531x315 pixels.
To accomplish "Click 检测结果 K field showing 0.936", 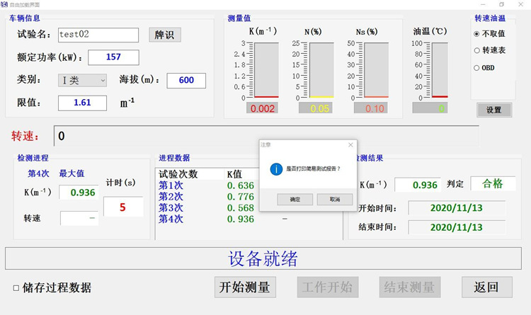I will (418, 185).
